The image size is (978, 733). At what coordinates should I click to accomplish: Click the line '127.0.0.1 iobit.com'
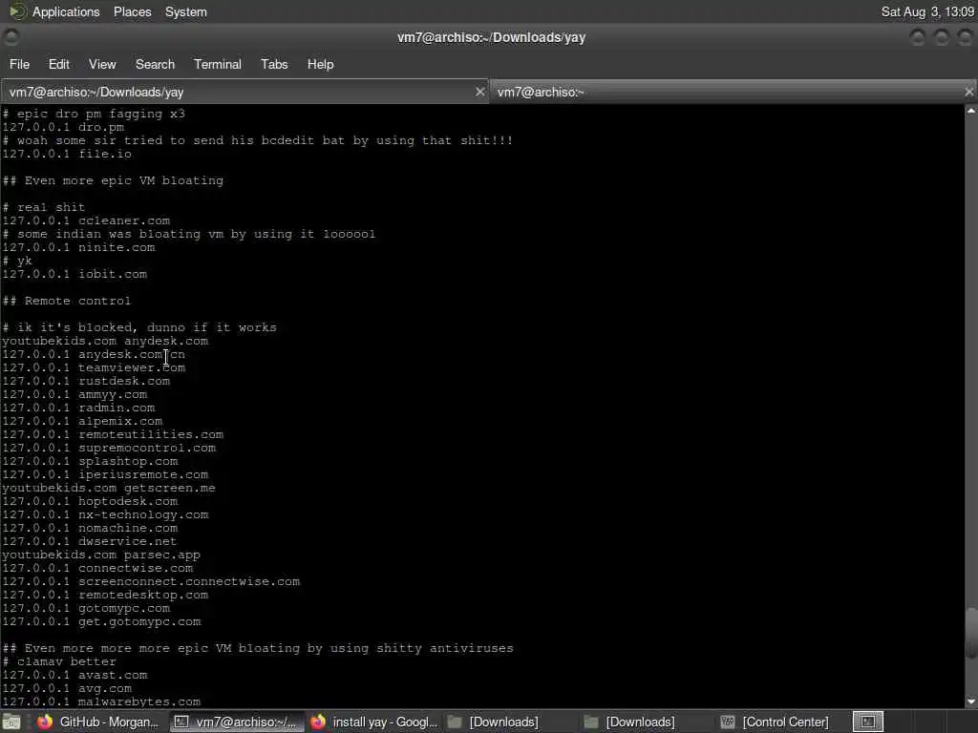[x=74, y=274]
